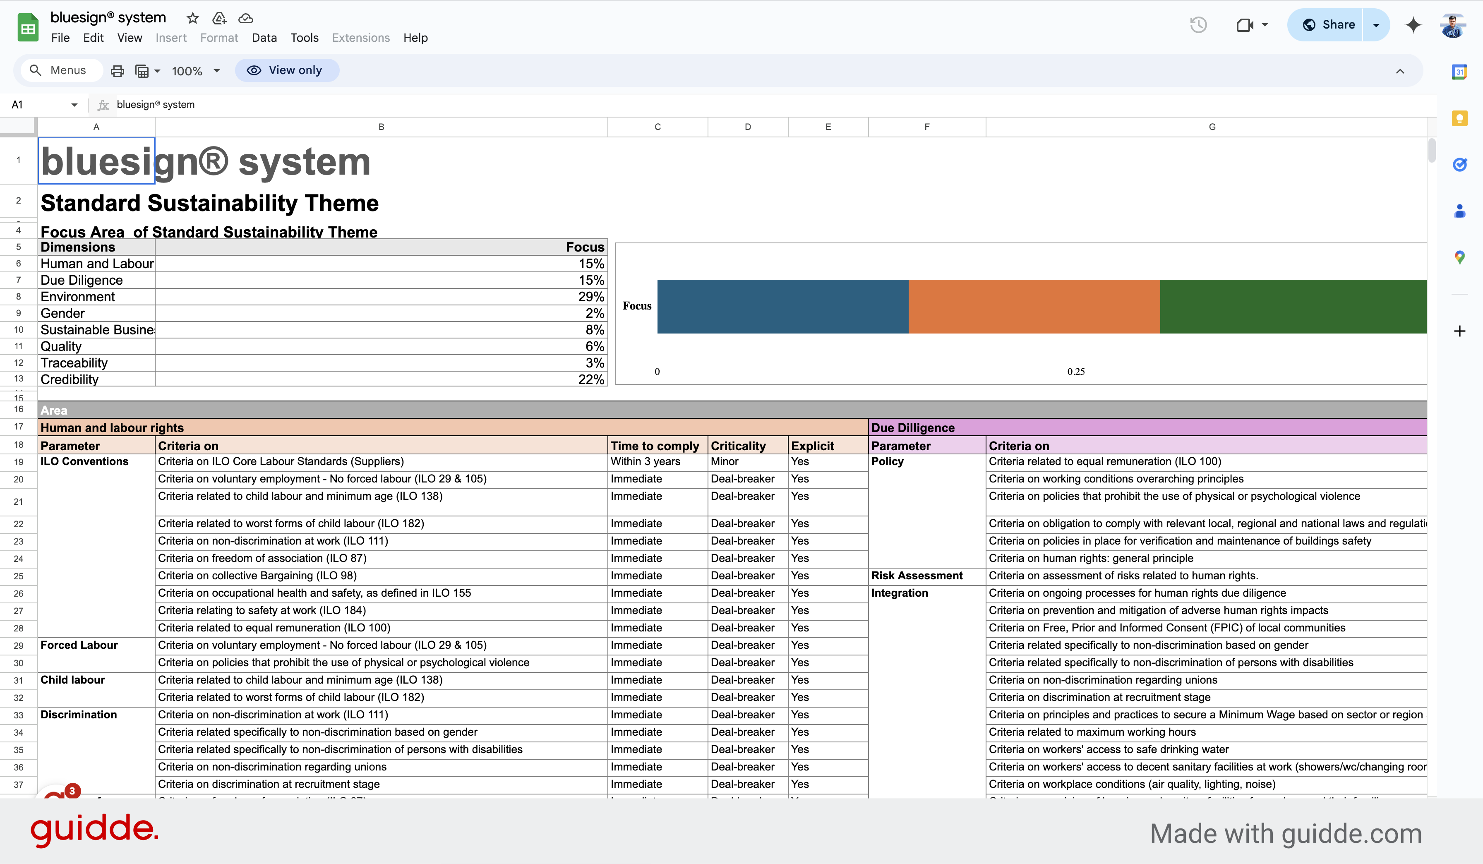The width and height of the screenshot is (1483, 864).
Task: Check the cloud document status icon
Action: (x=245, y=18)
